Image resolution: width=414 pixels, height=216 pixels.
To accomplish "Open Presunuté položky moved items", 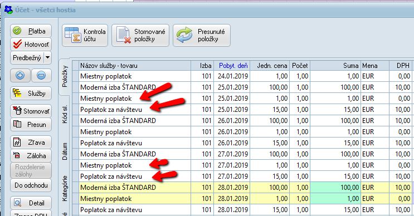I will [x=202, y=35].
